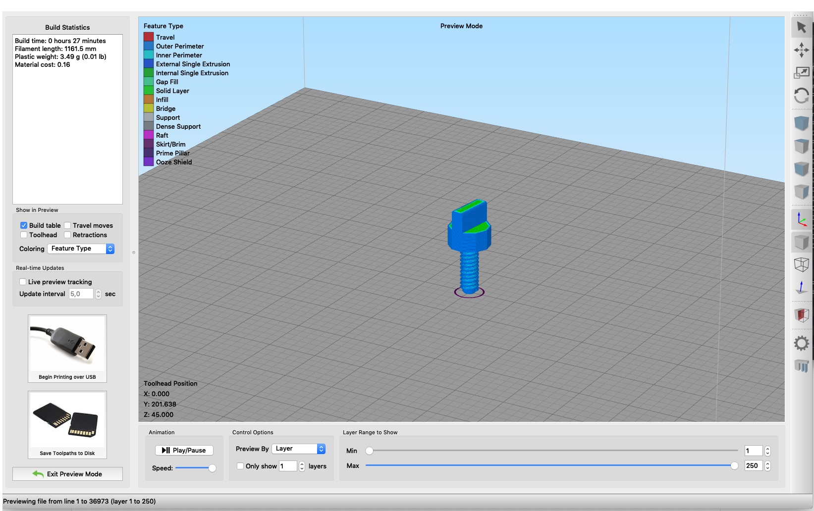Click Exit Preview Mode button
The width and height of the screenshot is (814, 511).
(67, 474)
